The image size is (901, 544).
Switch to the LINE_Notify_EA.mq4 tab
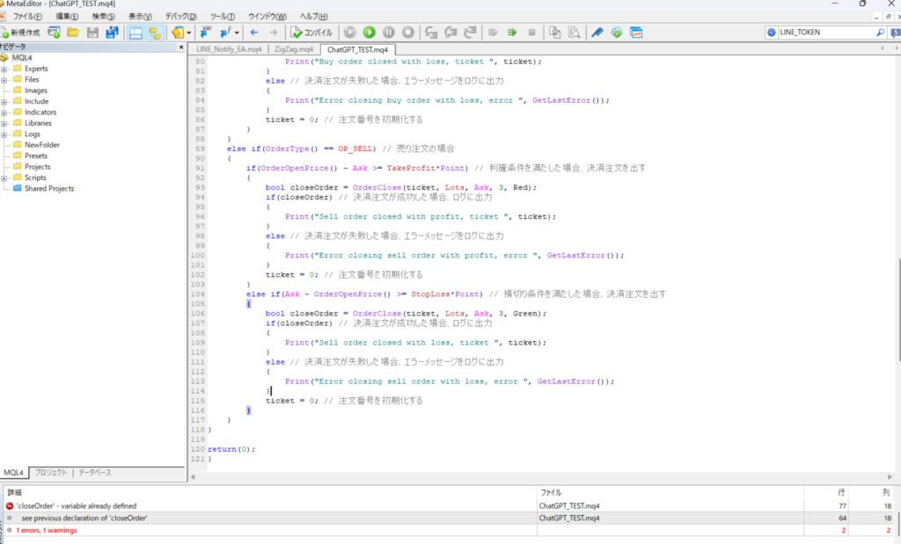pos(229,49)
